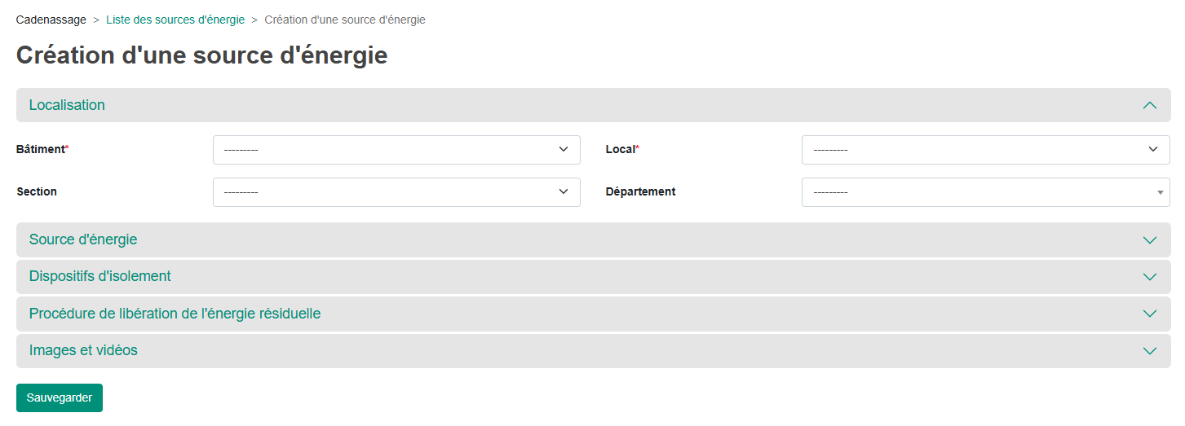
Task: Open Images et vidéos section header
Action: 594,351
